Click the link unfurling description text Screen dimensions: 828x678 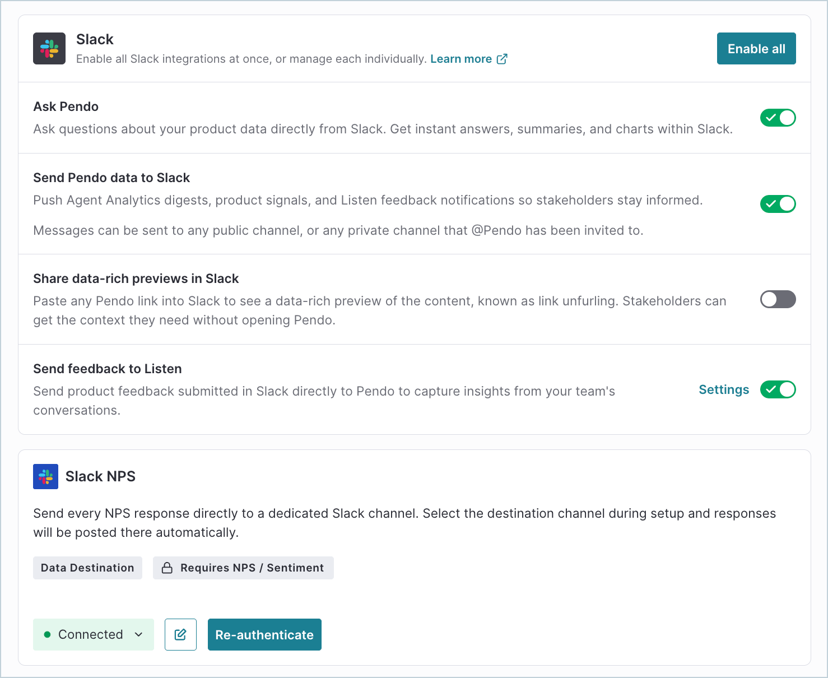(x=380, y=310)
